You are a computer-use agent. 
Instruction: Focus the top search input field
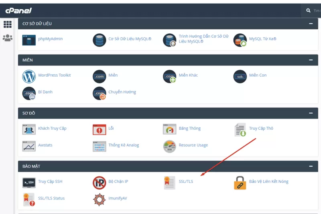[x=317, y=10]
